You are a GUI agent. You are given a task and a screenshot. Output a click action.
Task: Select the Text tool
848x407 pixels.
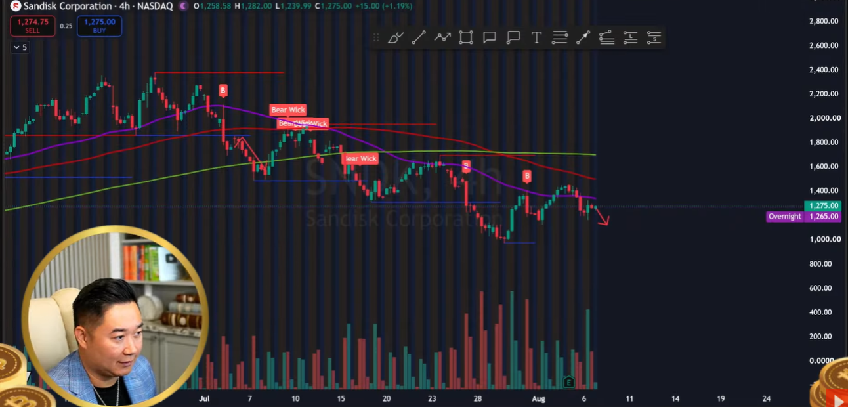point(536,37)
